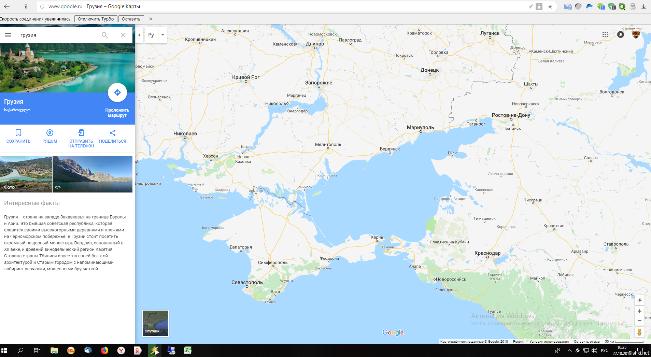Click ОТПРАВИТЬ НА ТЕЛЕФОН send icon
This screenshot has height=357, width=651.
point(81,133)
